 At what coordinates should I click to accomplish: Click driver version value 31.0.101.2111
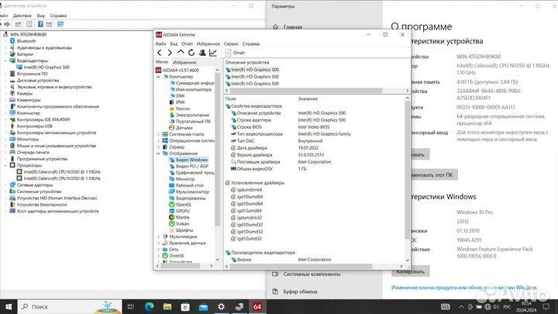click(311, 155)
